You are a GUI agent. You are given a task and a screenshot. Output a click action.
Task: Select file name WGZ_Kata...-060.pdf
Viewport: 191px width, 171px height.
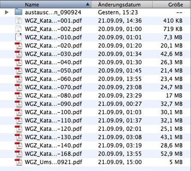coord(53,79)
